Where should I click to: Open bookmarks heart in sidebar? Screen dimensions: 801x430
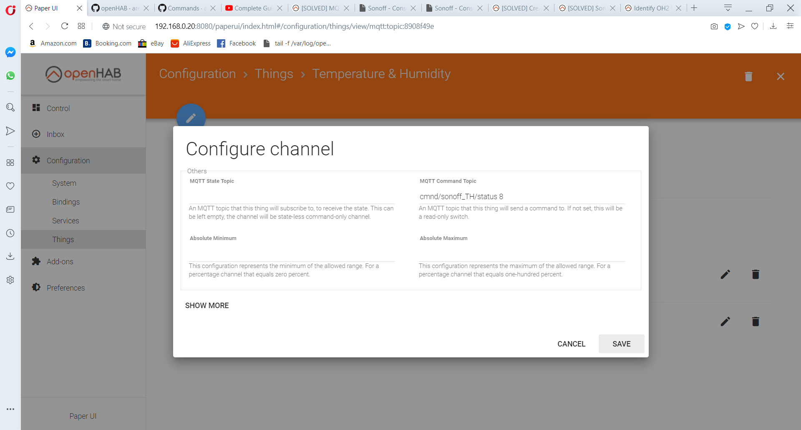(10, 186)
